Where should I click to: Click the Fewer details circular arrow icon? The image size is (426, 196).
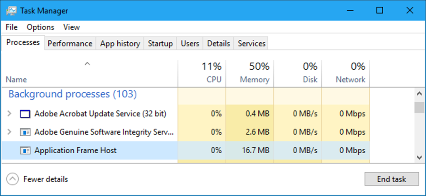pos(13,179)
